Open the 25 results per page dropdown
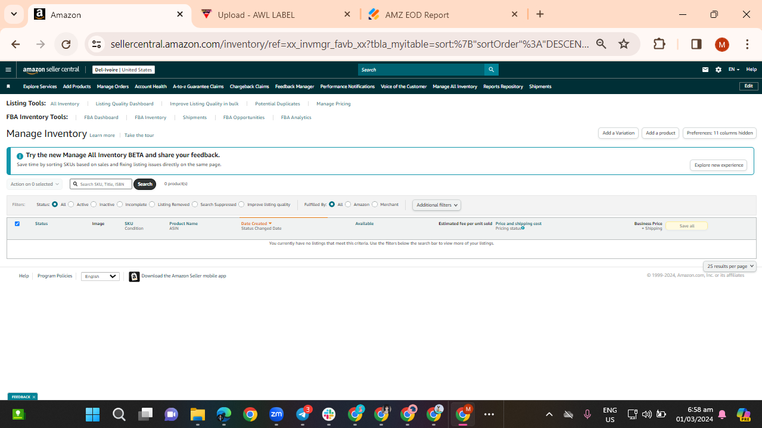762x428 pixels. click(730, 266)
